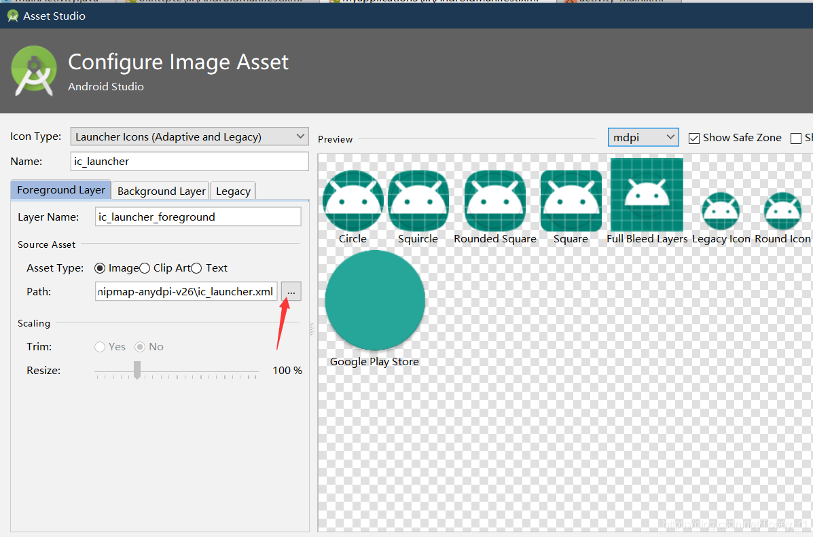Click the Android Studio logo in header
Screen dimensions: 813x537
pos(34,71)
